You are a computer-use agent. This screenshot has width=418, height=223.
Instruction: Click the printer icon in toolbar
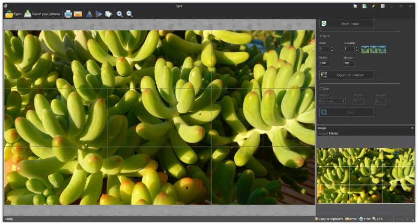68,14
